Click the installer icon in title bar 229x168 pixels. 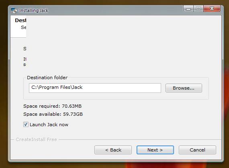pyautogui.click(x=14, y=10)
